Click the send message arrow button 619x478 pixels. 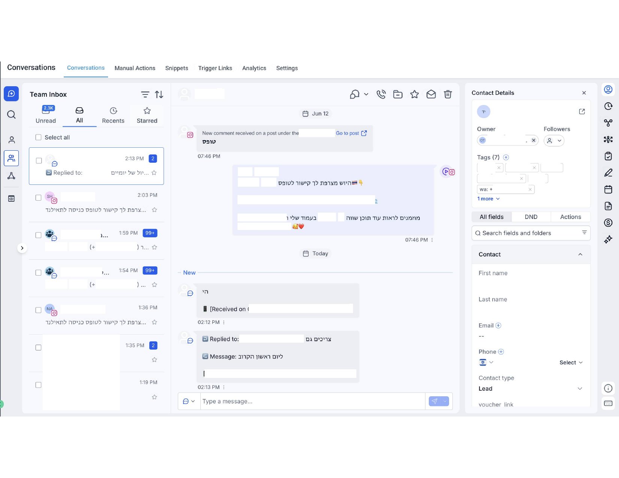coord(434,401)
